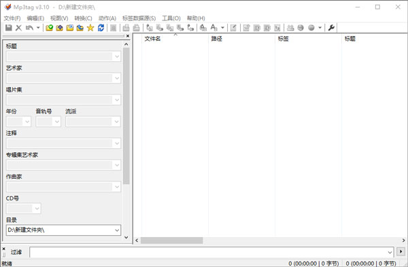Viewport: 408px width, 267px height.
Task: Click the Options wrench icon
Action: click(331, 28)
